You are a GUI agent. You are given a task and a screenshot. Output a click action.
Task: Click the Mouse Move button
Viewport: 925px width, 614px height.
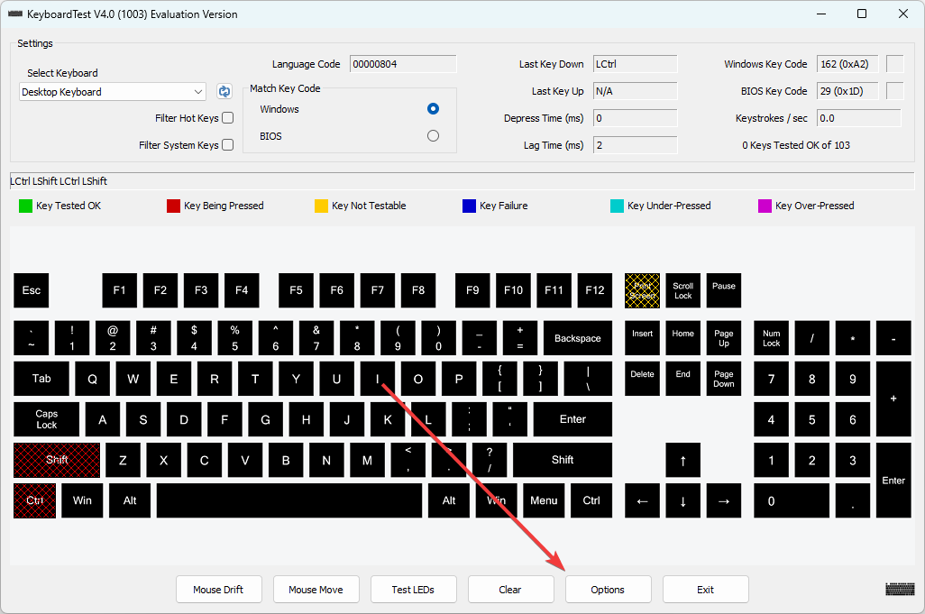(x=316, y=589)
